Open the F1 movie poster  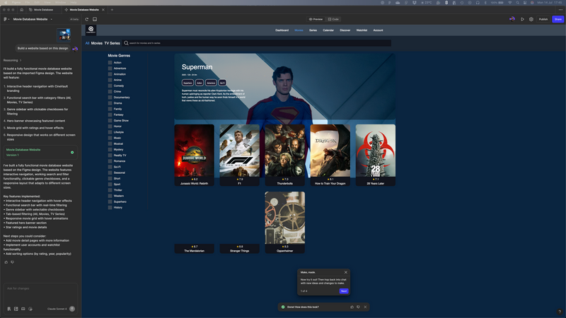coord(240,151)
